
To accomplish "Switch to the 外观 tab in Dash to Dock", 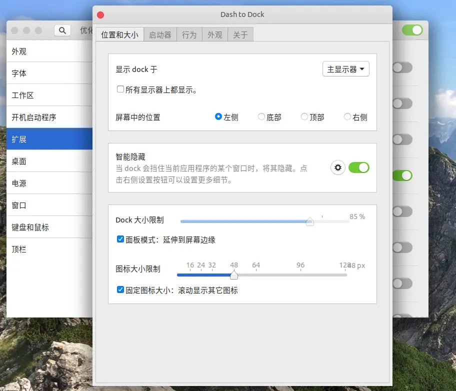I will pos(215,34).
